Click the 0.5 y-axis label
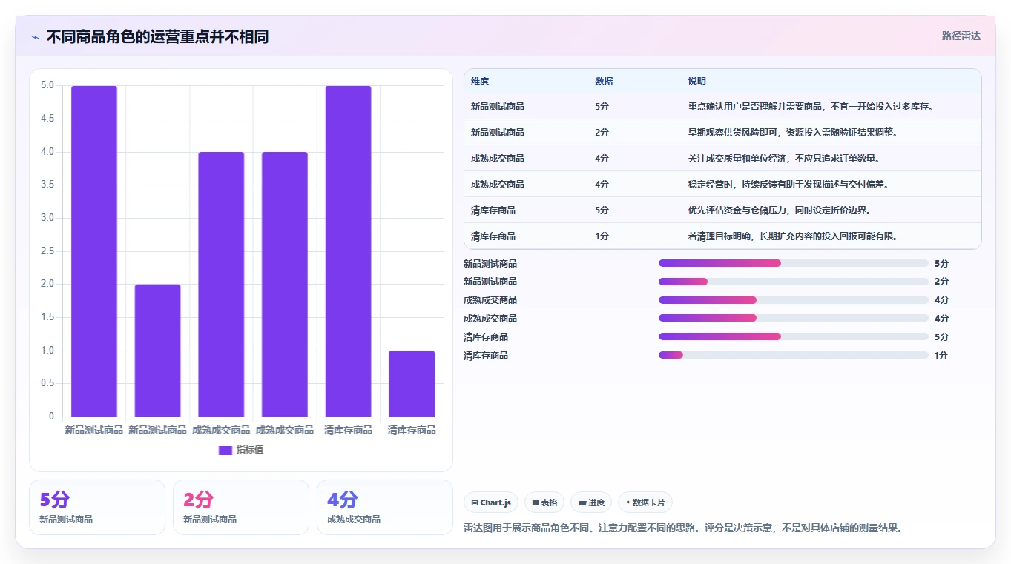Screen dimensions: 1011x564 pyautogui.click(x=47, y=383)
